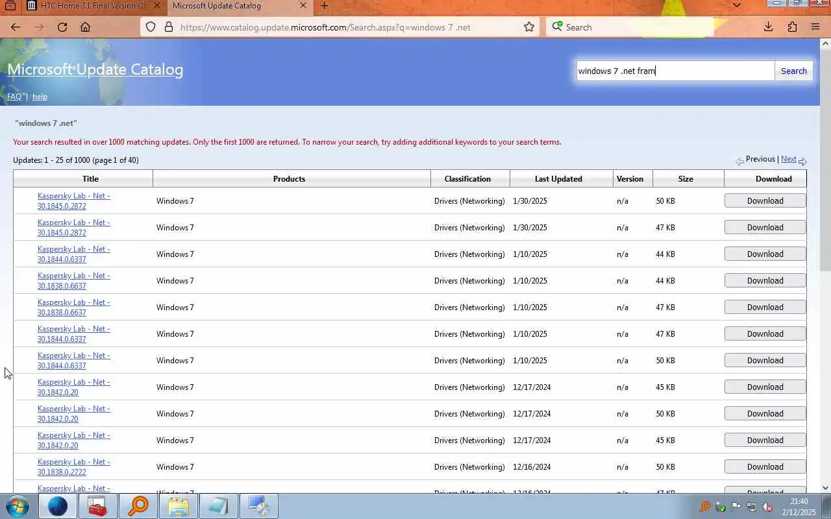Open the browser home page icon
Viewport: 831px width, 519px height.
85,27
